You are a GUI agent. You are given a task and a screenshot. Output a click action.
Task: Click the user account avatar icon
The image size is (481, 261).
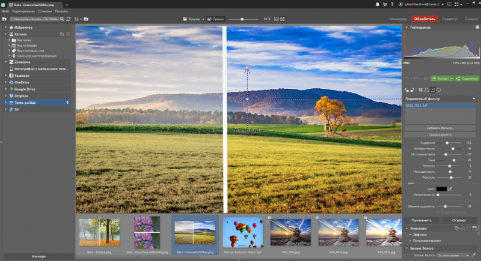coord(400,4)
